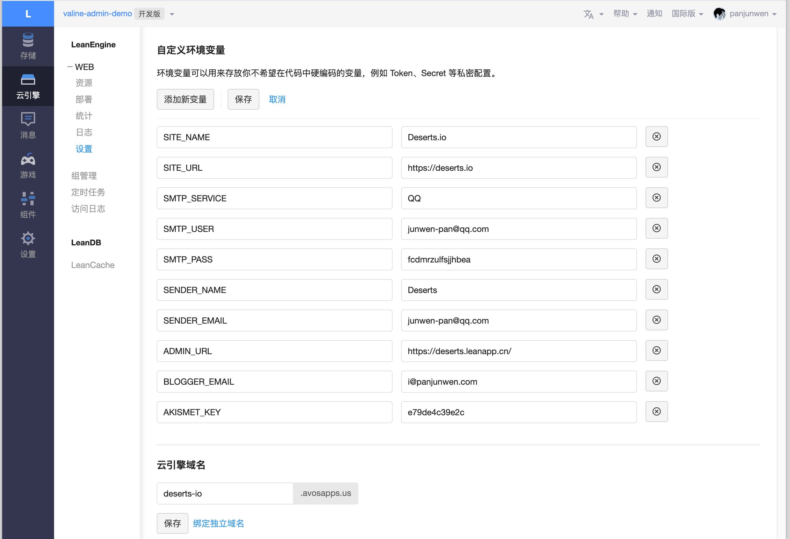
Task: Click the 添加新变量 button
Action: click(x=185, y=99)
